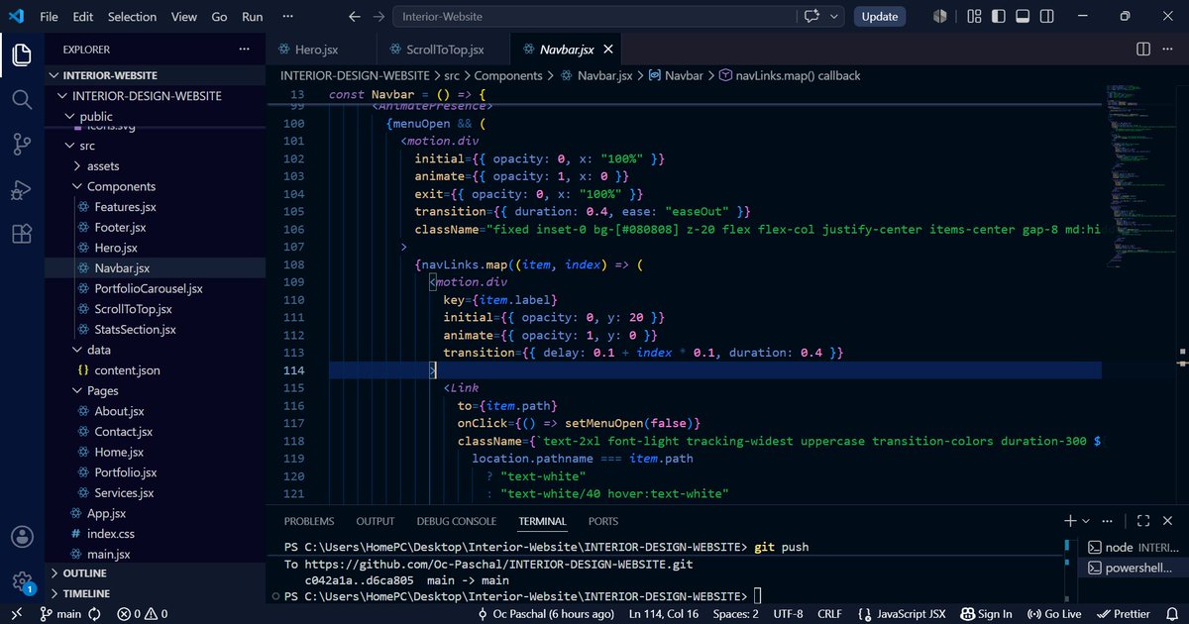
Task: Click the Update button
Action: point(879,16)
